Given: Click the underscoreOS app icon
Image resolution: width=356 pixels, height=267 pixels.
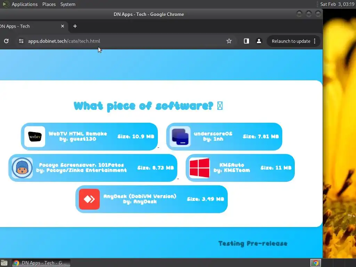Looking at the screenshot, I should [180, 137].
